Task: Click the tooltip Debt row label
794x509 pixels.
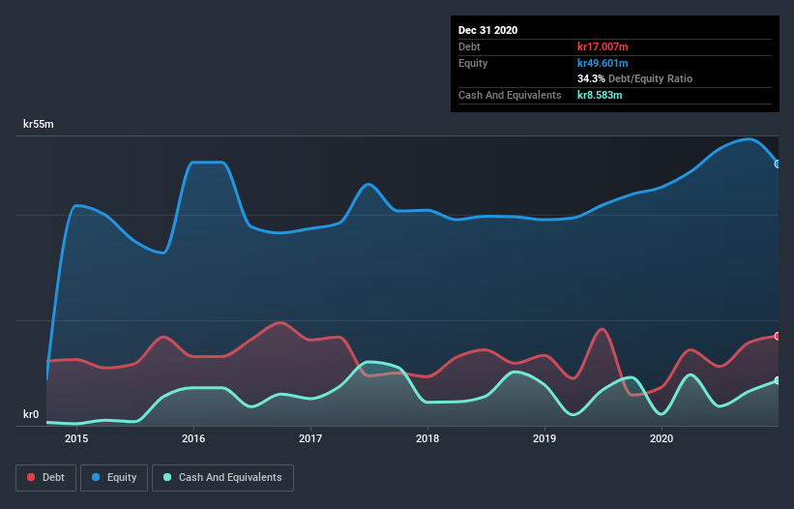Action: (x=469, y=46)
